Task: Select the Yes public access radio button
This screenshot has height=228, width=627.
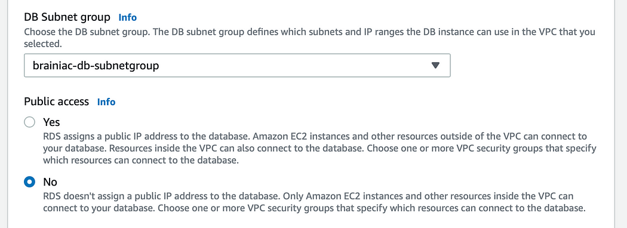Action: pyautogui.click(x=30, y=122)
